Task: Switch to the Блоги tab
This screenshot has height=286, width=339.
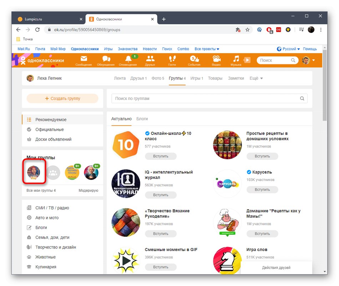Action: point(142,119)
